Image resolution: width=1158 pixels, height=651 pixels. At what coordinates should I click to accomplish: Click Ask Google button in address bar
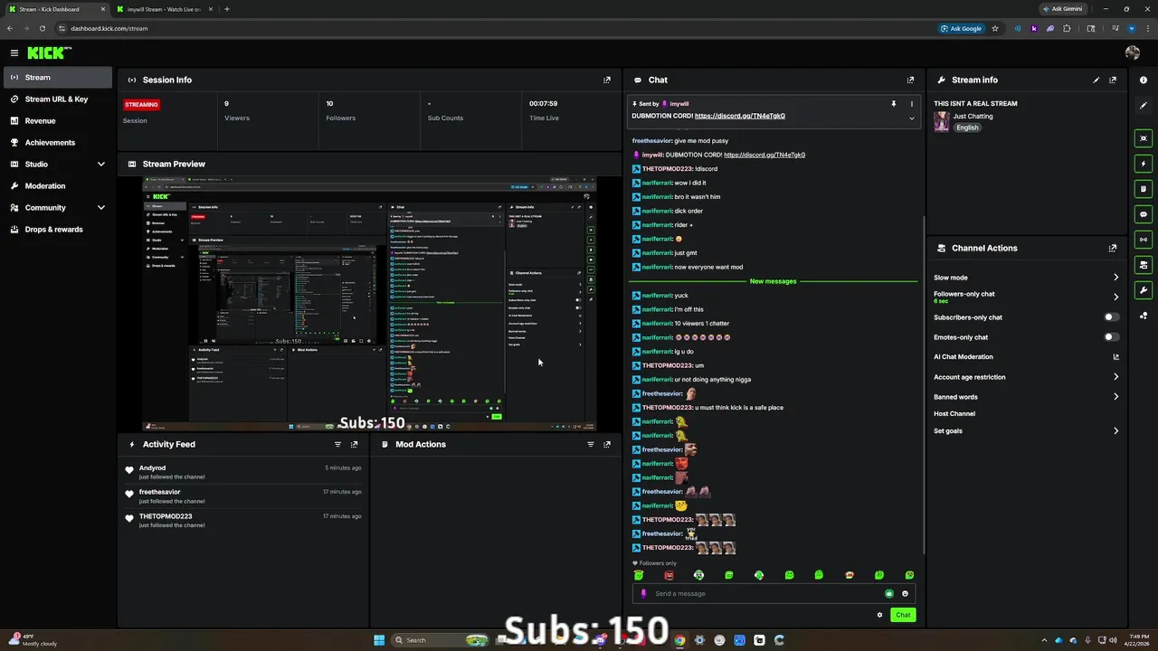pyautogui.click(x=961, y=28)
